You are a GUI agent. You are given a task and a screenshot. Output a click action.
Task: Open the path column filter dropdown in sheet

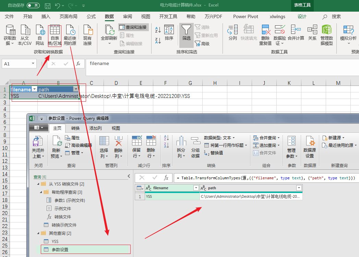(76, 89)
